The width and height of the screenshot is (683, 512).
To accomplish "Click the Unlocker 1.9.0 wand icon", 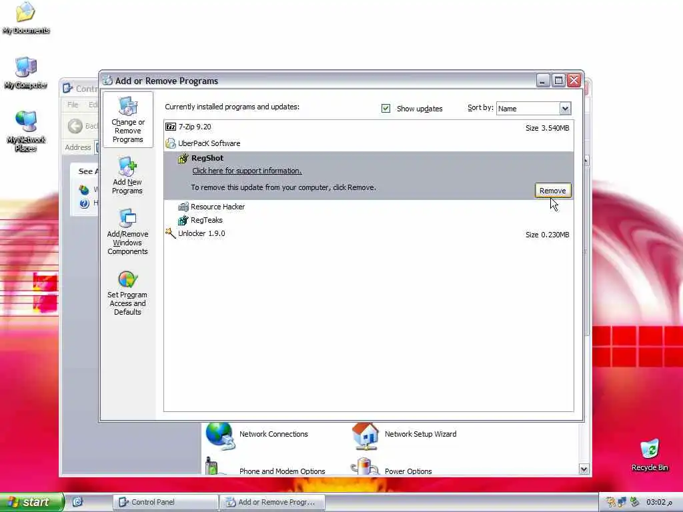I will (x=170, y=233).
